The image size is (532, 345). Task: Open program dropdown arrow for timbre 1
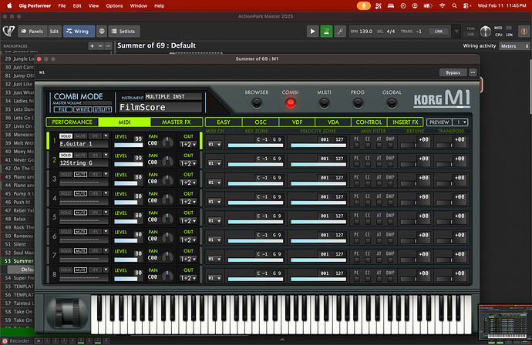[106, 136]
